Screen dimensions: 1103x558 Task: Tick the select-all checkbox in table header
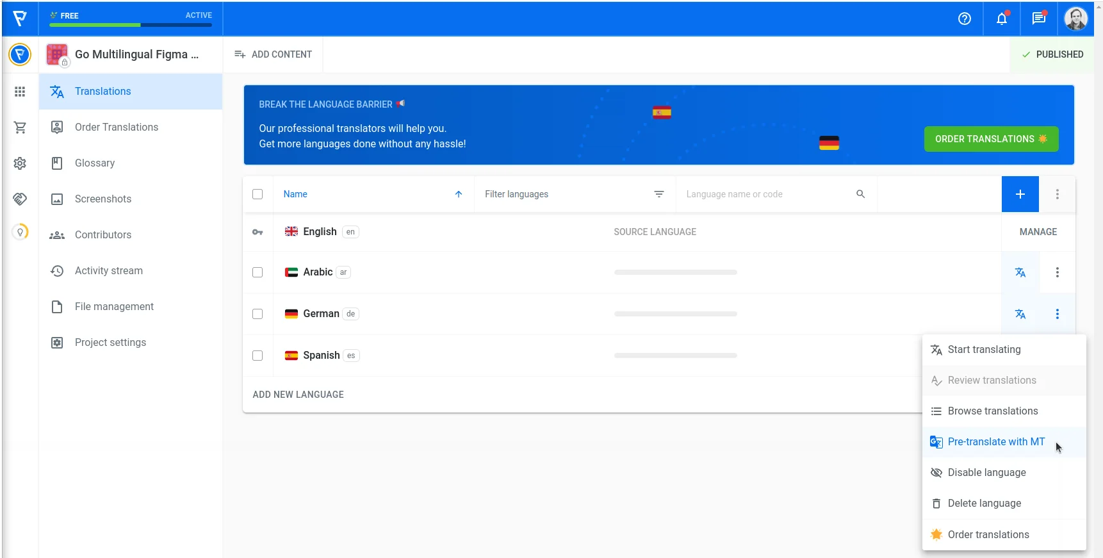tap(257, 194)
